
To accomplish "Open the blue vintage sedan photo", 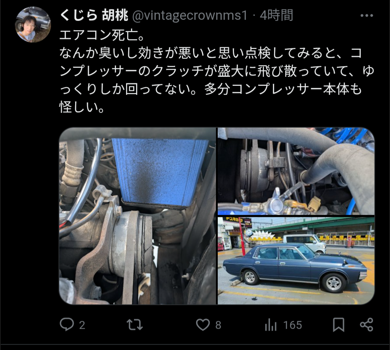I will point(296,261).
